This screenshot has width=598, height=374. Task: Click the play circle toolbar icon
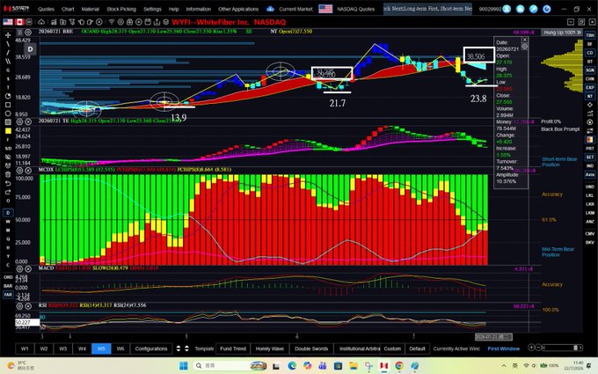[139, 22]
